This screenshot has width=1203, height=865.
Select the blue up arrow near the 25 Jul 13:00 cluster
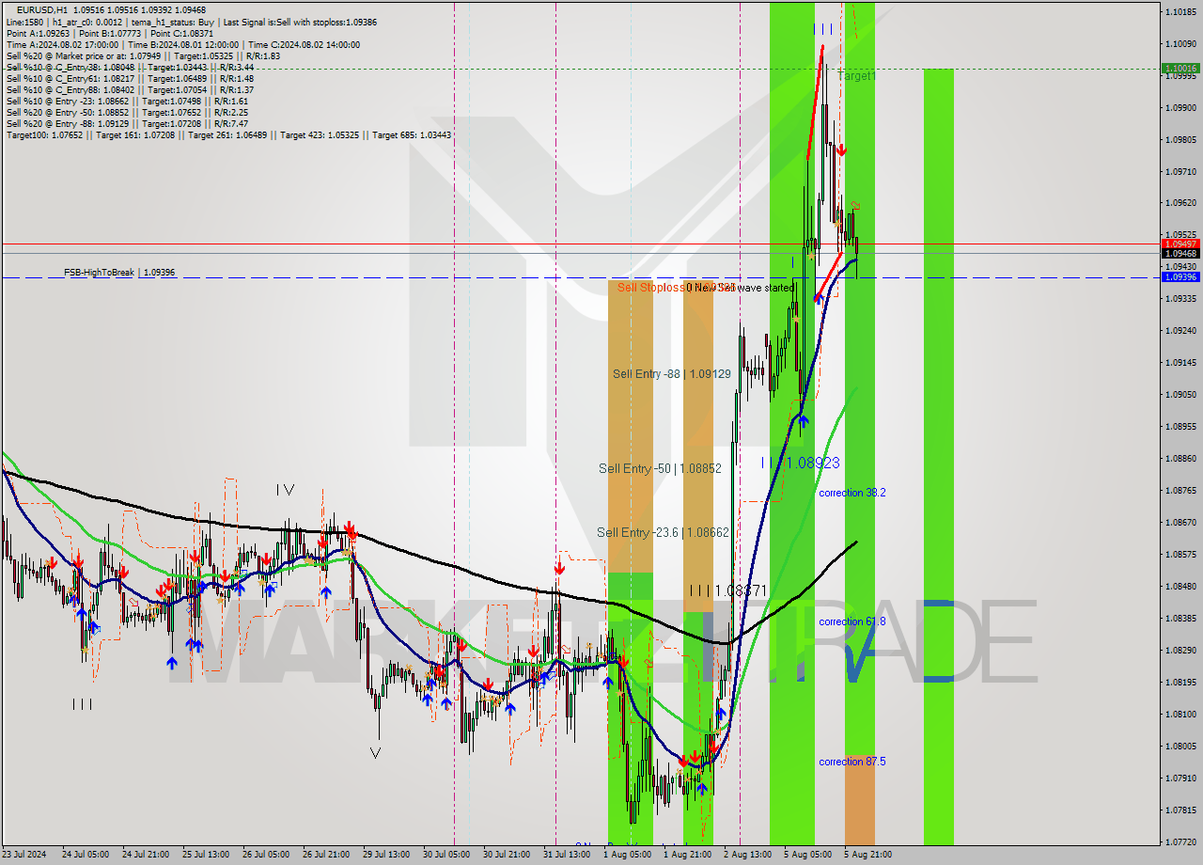point(202,586)
